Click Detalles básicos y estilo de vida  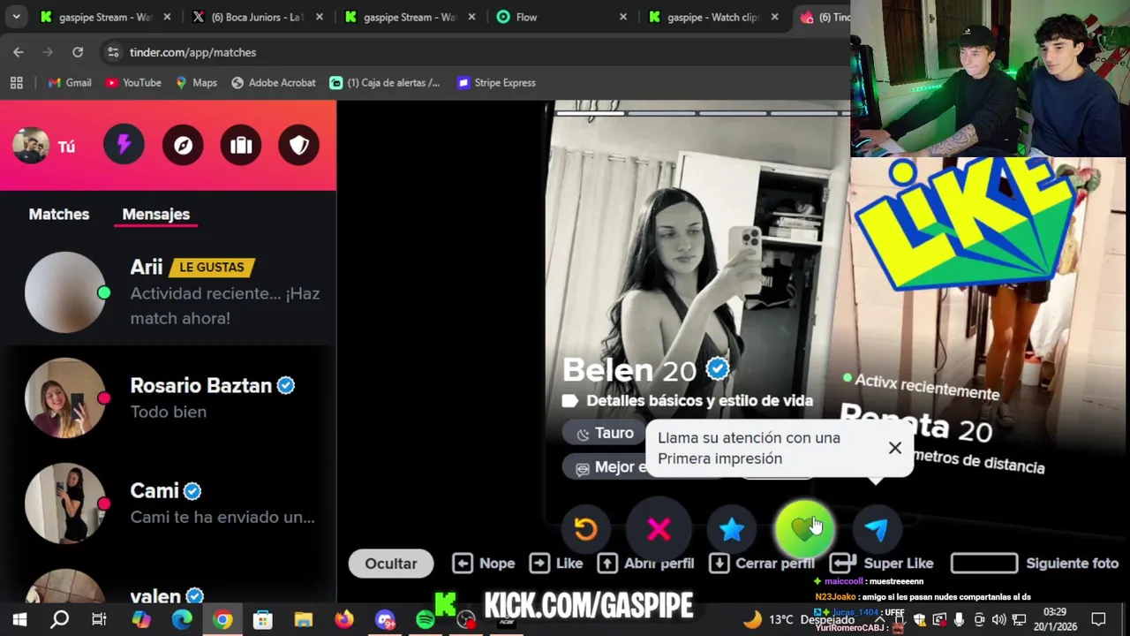699,401
